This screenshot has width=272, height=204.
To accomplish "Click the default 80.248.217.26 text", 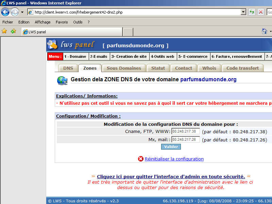I will (235, 140).
